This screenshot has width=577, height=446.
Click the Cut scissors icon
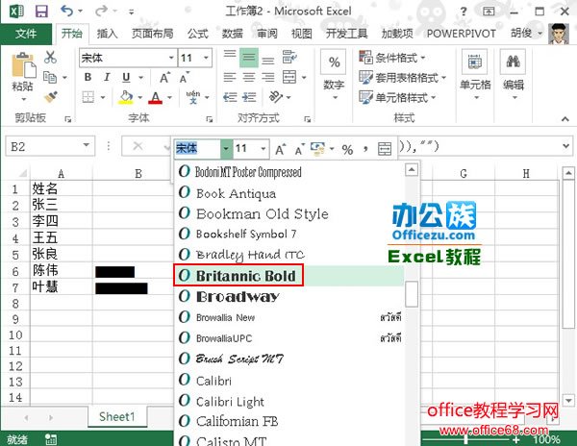(x=50, y=58)
